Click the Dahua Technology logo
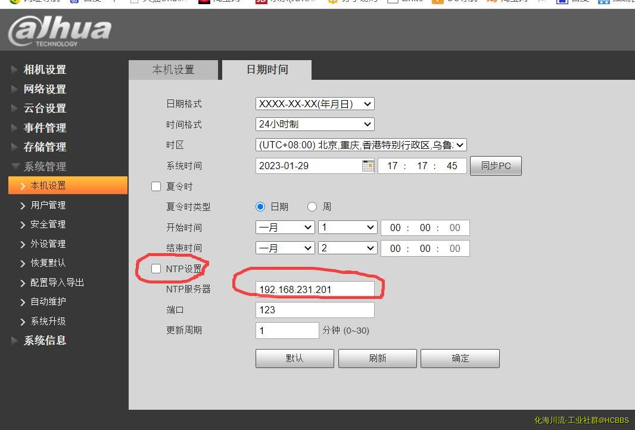 tap(60, 31)
